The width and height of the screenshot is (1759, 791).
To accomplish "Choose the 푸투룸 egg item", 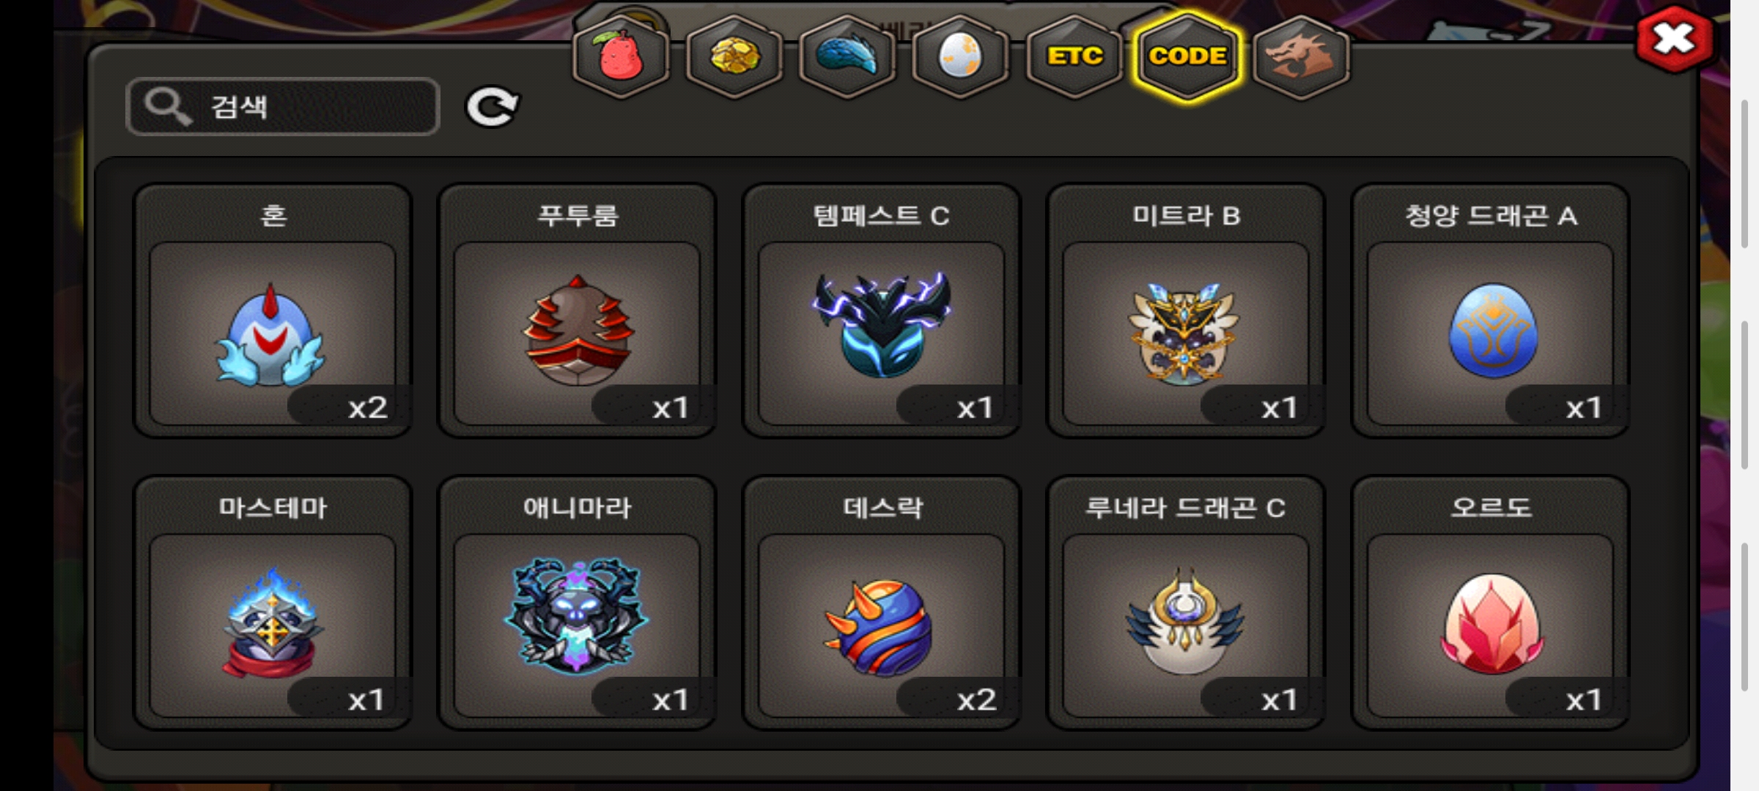I will point(577,311).
